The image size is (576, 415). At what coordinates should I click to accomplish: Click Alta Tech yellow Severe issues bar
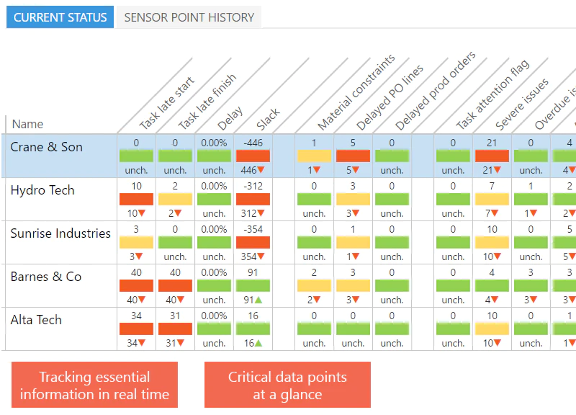492,329
